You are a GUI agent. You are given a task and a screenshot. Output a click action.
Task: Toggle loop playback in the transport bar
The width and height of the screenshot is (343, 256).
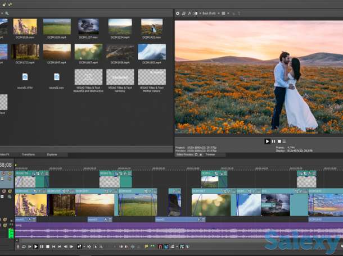[x=24, y=246]
